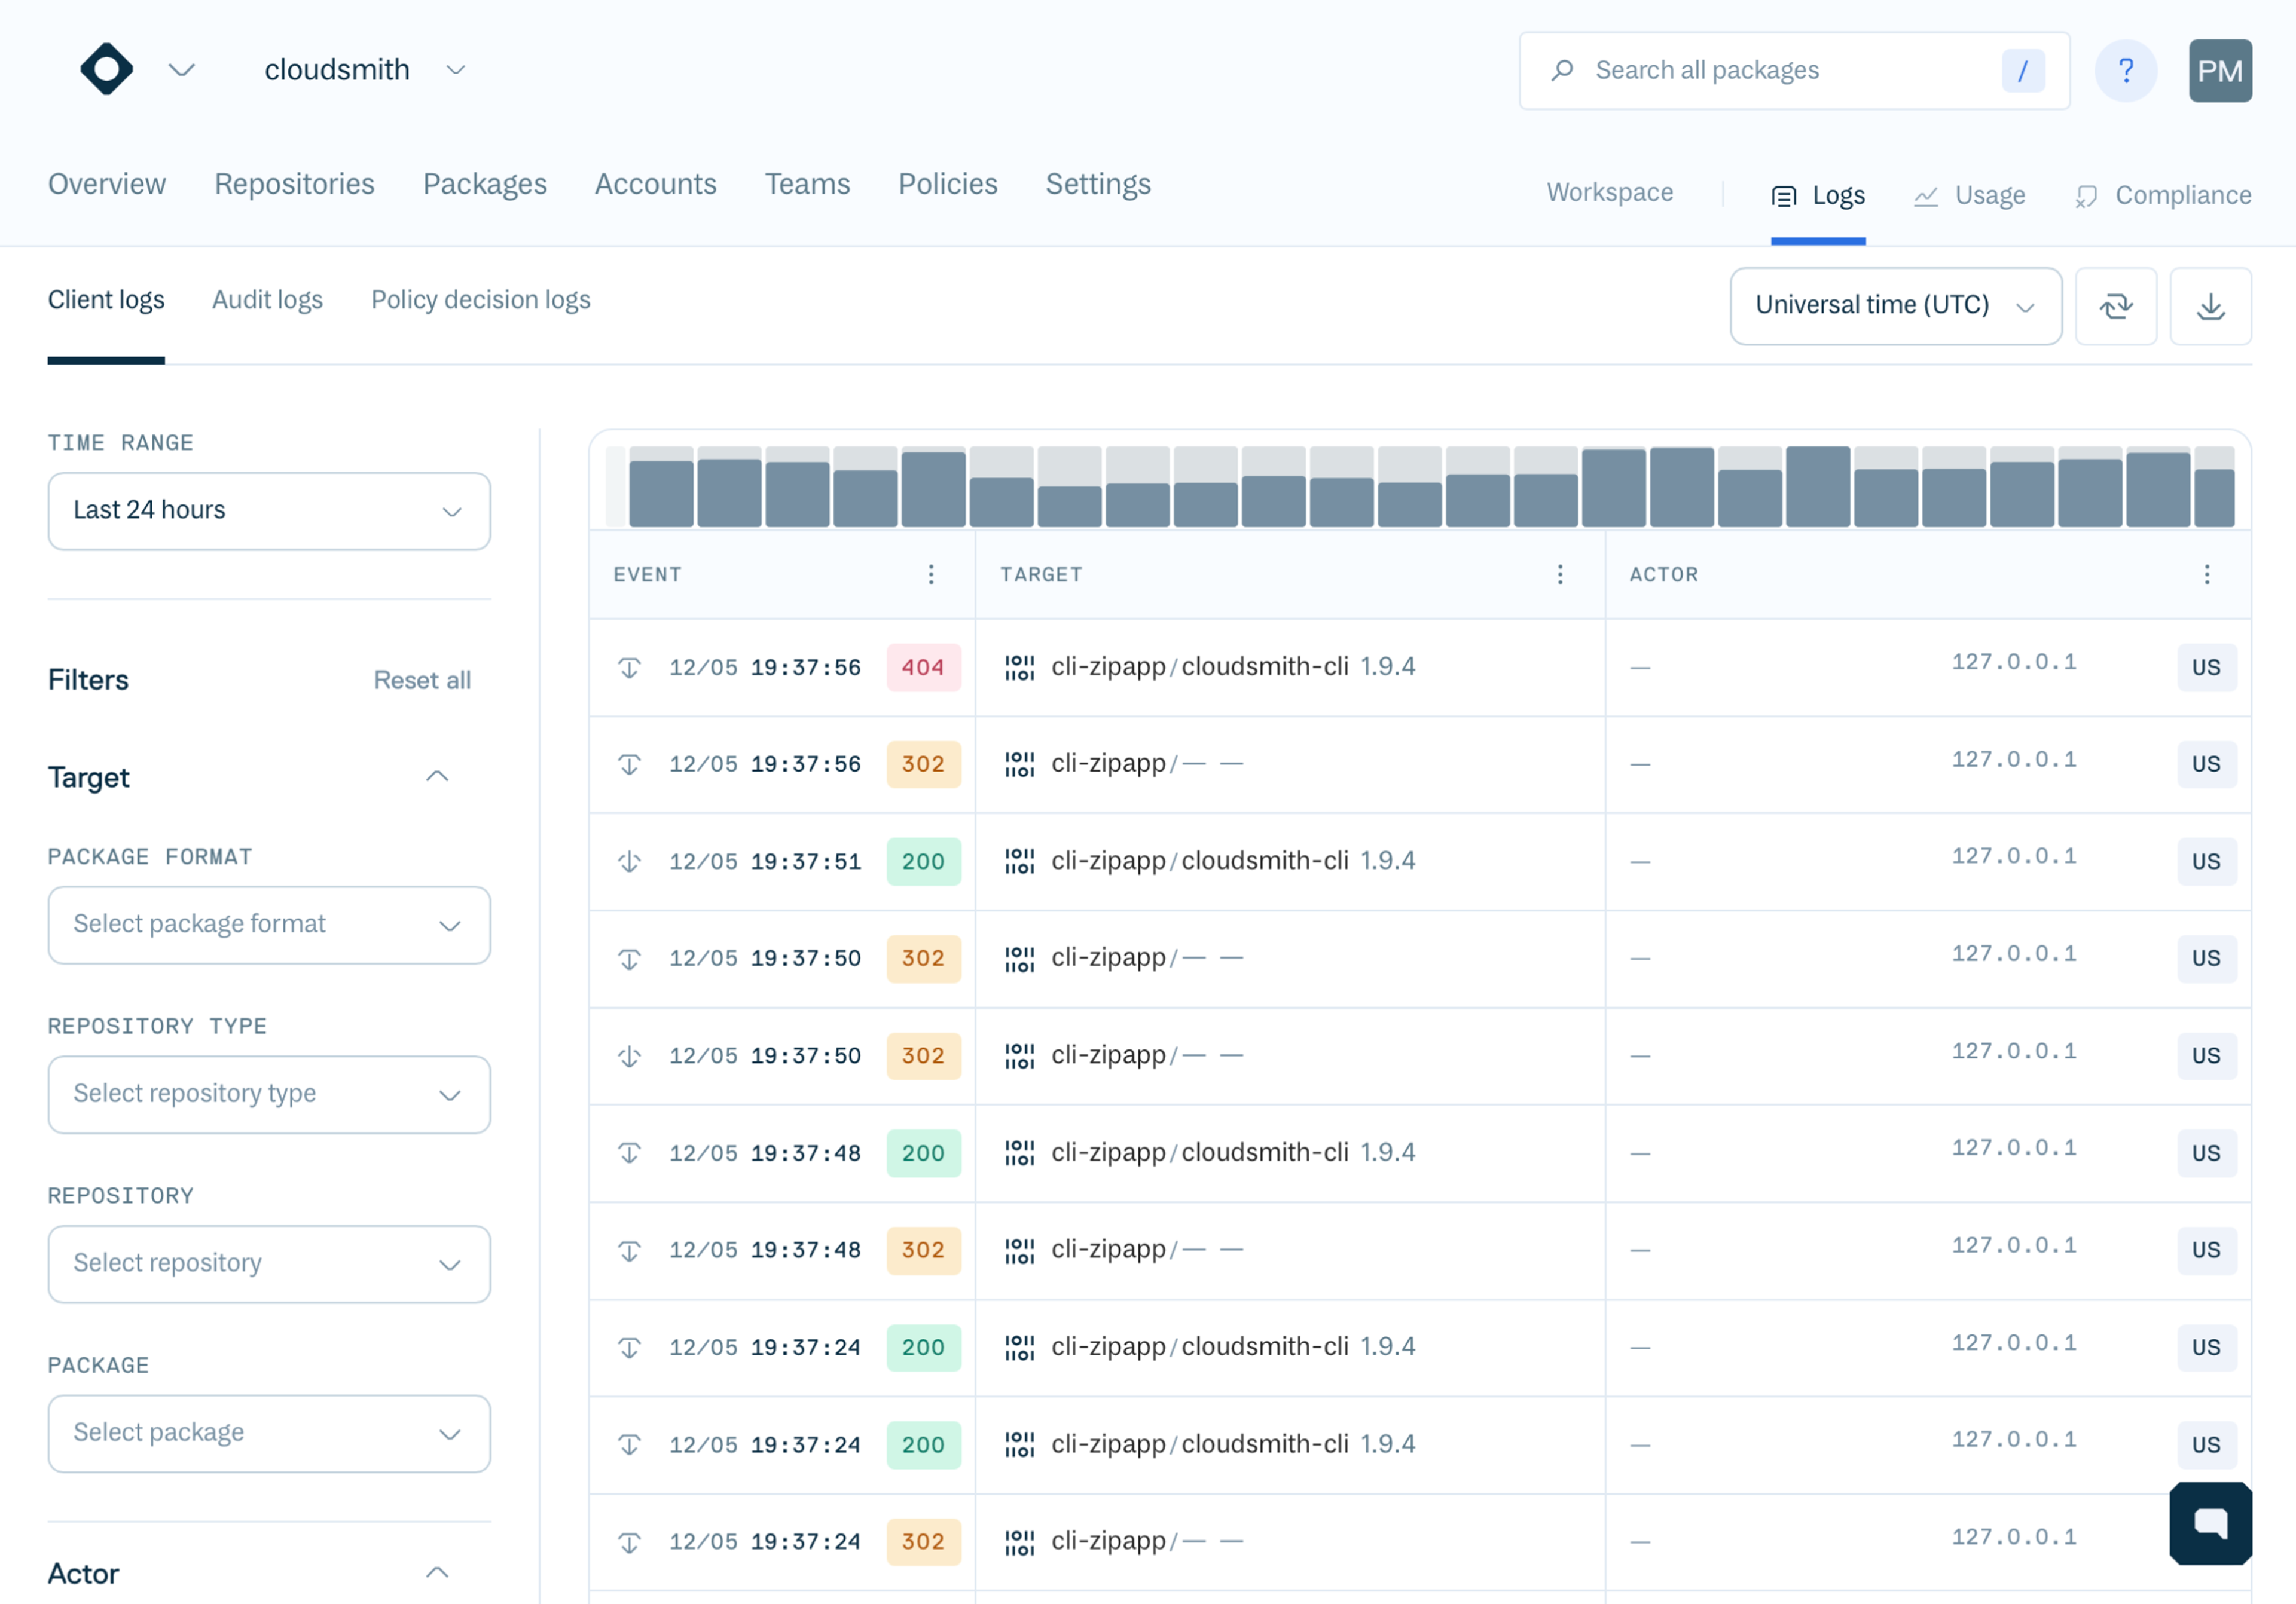2296x1604 pixels.
Task: Open the Compliance workspace tab
Action: (2163, 196)
